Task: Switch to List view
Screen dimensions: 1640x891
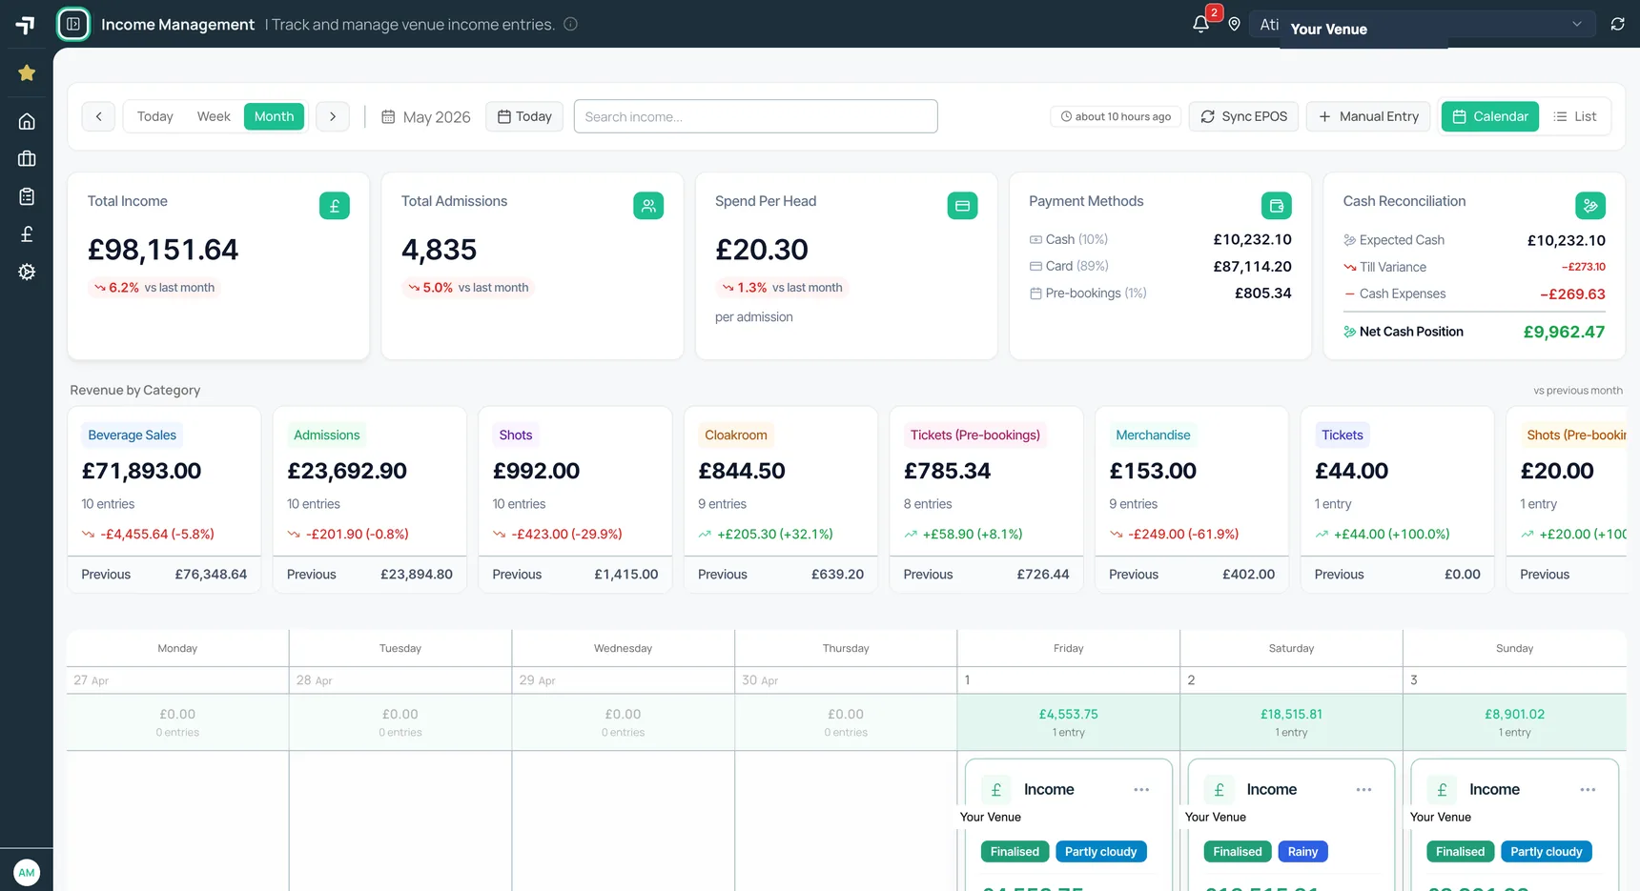Action: [x=1575, y=116]
